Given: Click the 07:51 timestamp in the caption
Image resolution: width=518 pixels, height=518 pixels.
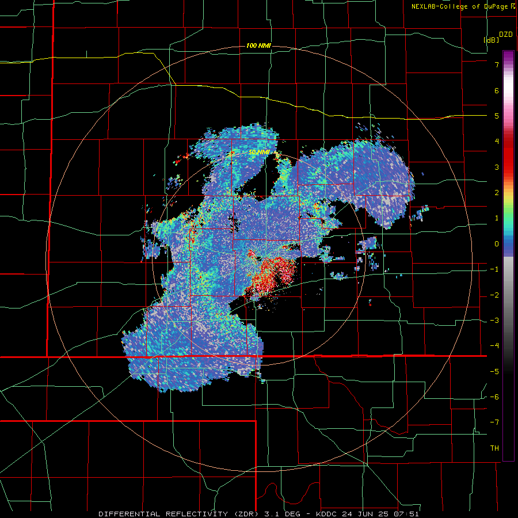Looking at the screenshot, I should [x=406, y=514].
